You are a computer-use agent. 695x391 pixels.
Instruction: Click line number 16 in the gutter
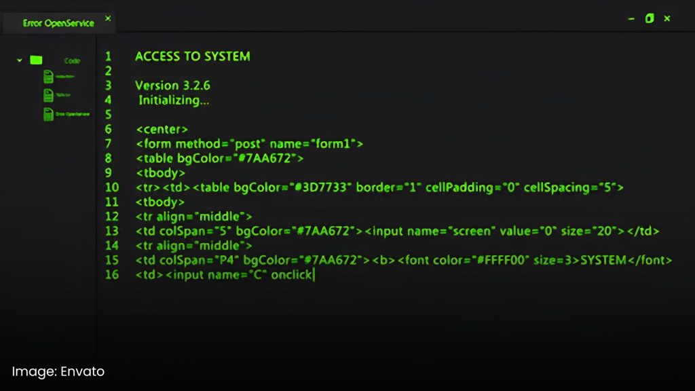pos(112,275)
